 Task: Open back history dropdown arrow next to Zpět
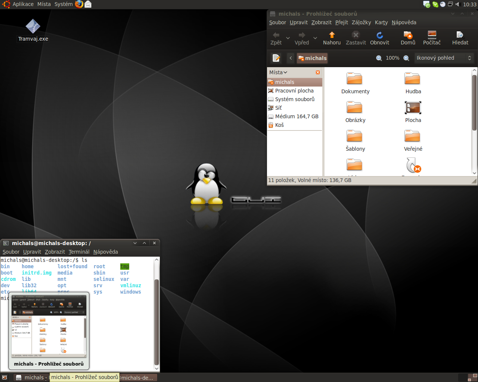point(288,38)
